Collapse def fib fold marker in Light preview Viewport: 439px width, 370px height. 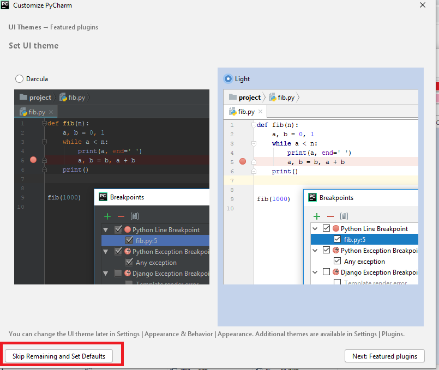click(x=254, y=125)
